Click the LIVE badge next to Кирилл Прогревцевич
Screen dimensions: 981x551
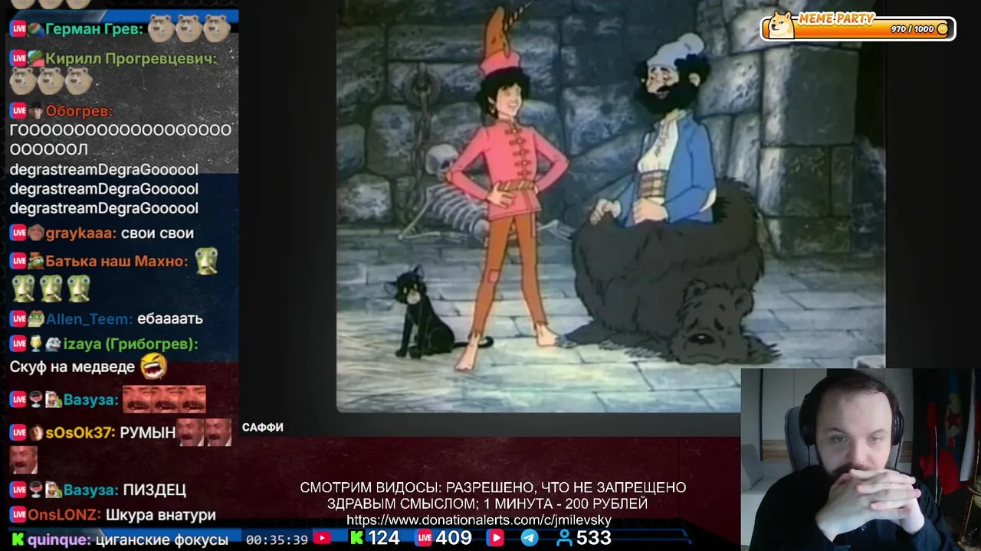[18, 58]
